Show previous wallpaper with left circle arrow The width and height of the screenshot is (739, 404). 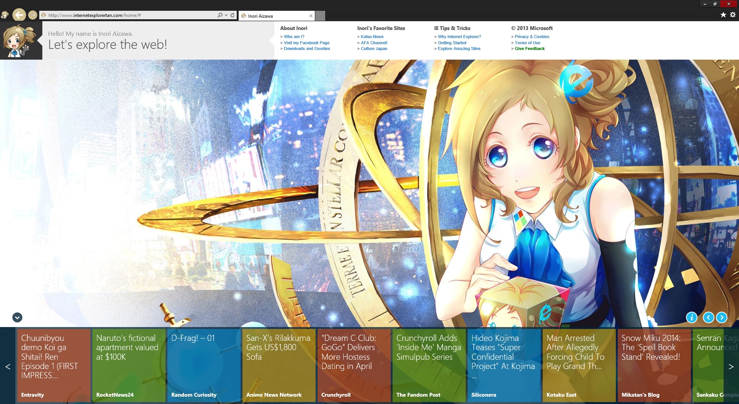click(708, 317)
